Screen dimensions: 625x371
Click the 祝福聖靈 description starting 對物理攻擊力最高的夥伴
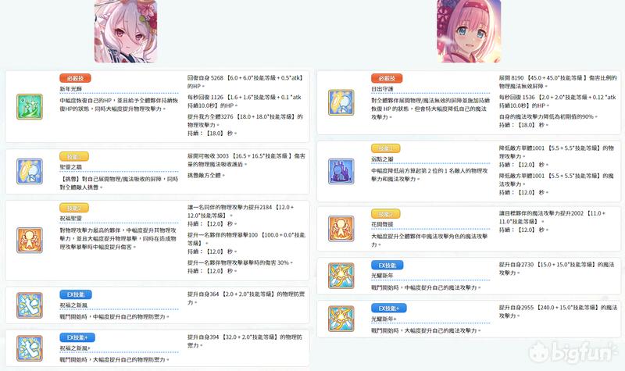118,239
